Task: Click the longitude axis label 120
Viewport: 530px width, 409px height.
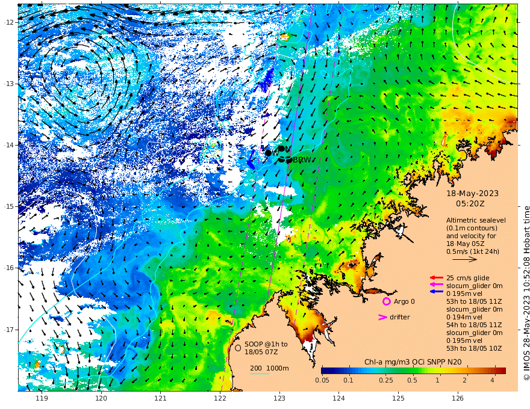Action: click(101, 398)
